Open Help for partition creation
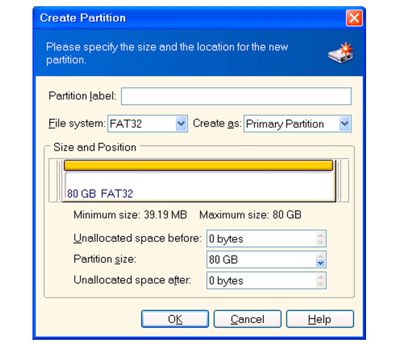 [x=320, y=319]
